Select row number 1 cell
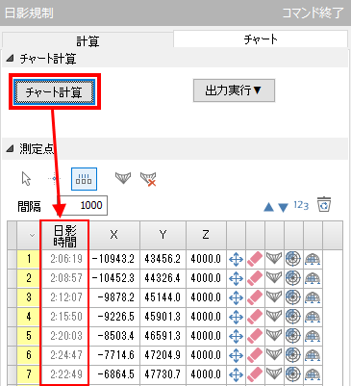351x386 pixels. point(29,259)
